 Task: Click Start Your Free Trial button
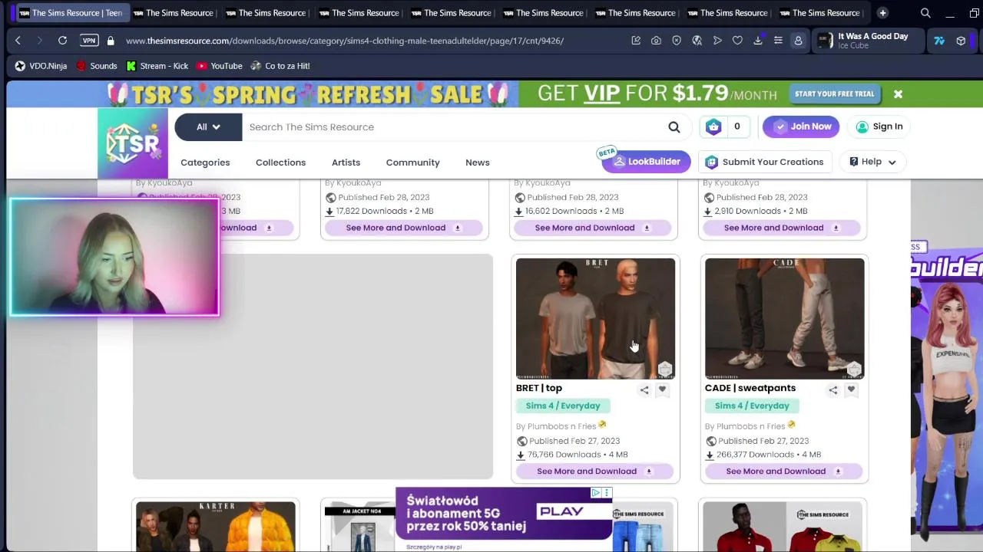[x=834, y=94]
